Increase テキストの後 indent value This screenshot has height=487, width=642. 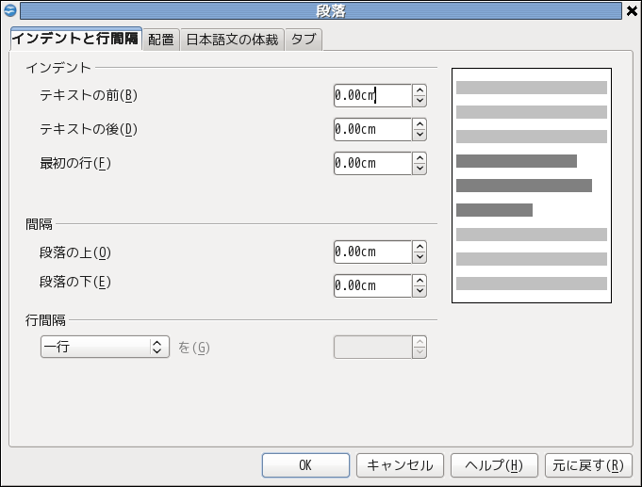coord(420,124)
